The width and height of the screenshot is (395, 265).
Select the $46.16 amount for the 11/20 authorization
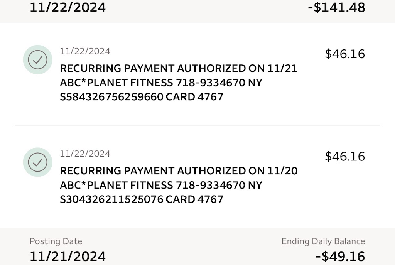[x=345, y=156]
